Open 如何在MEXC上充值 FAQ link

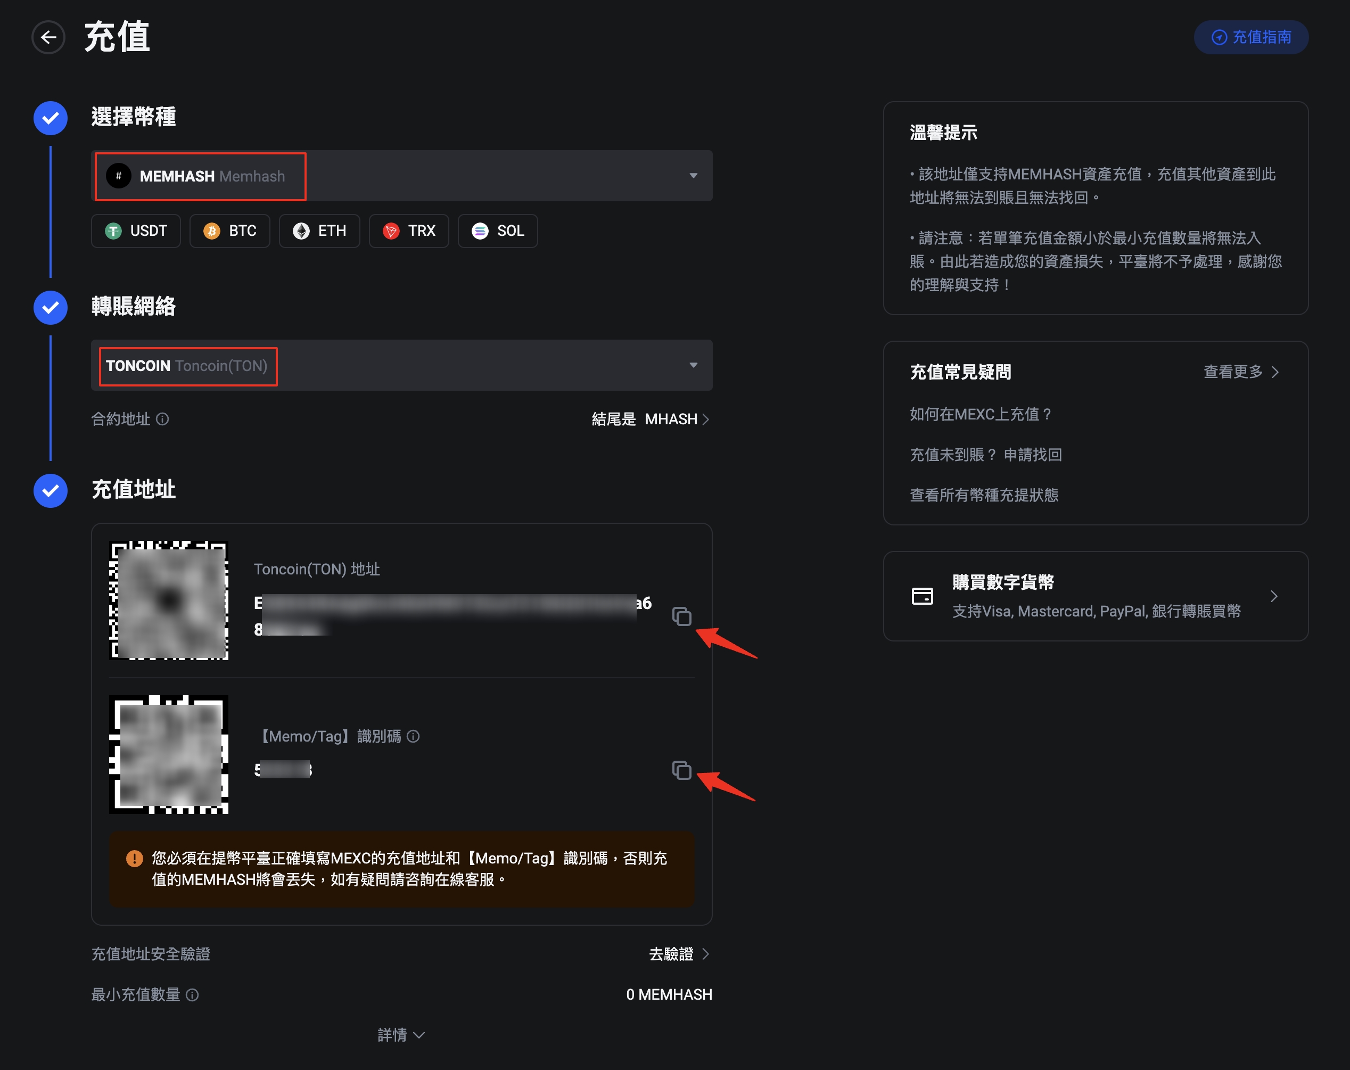[x=981, y=414]
